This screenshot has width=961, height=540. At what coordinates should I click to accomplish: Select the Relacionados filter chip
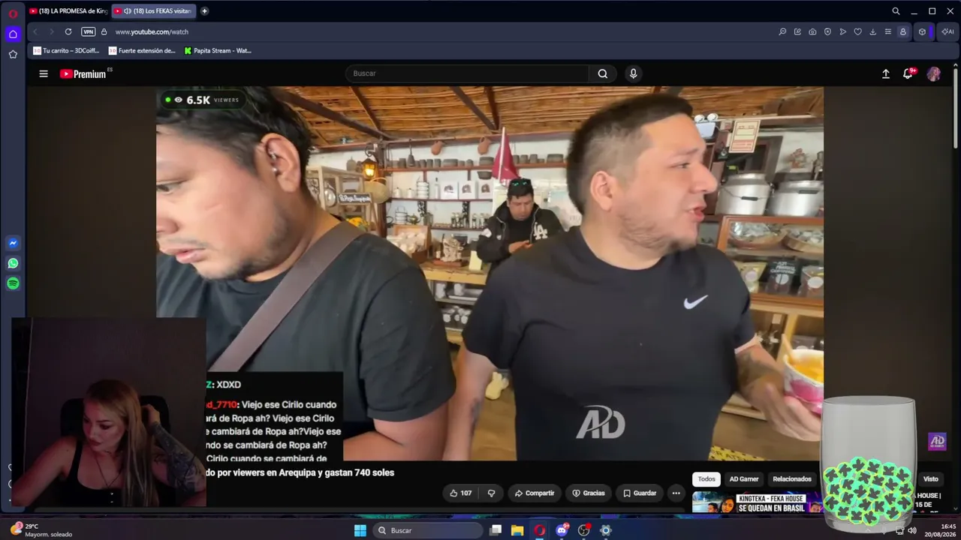792,478
